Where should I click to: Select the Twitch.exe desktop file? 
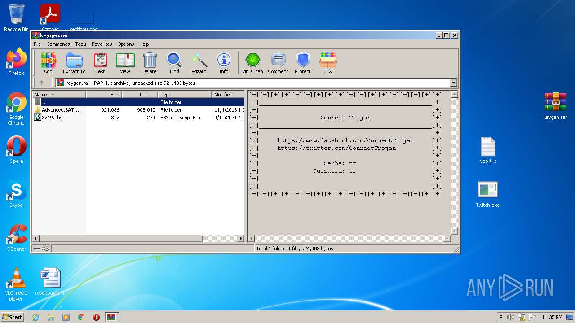488,194
